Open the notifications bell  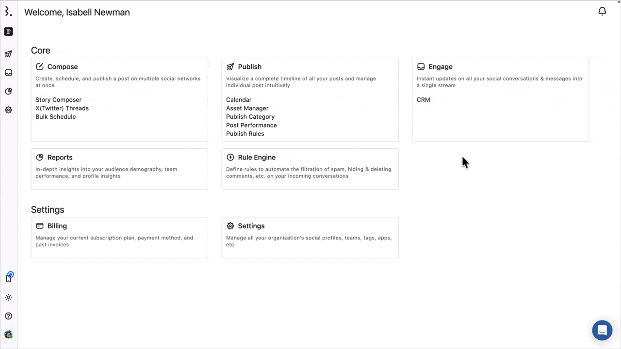[x=602, y=11]
